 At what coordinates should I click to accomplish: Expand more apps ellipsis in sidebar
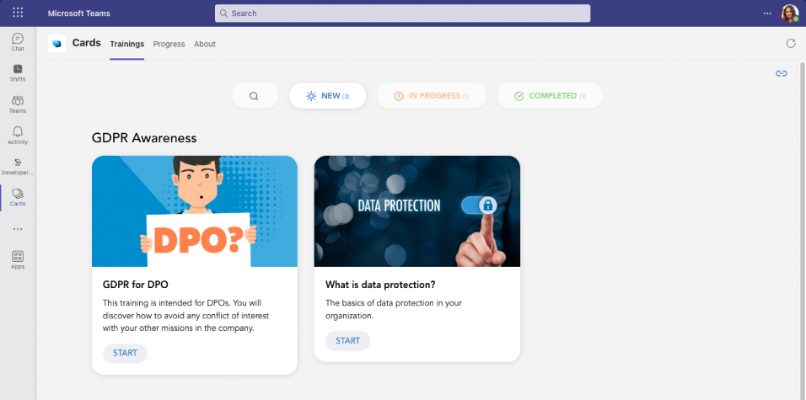18,229
